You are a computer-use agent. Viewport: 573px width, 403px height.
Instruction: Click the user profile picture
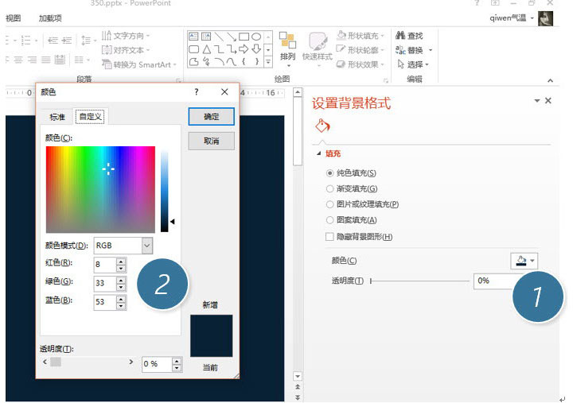[545, 17]
